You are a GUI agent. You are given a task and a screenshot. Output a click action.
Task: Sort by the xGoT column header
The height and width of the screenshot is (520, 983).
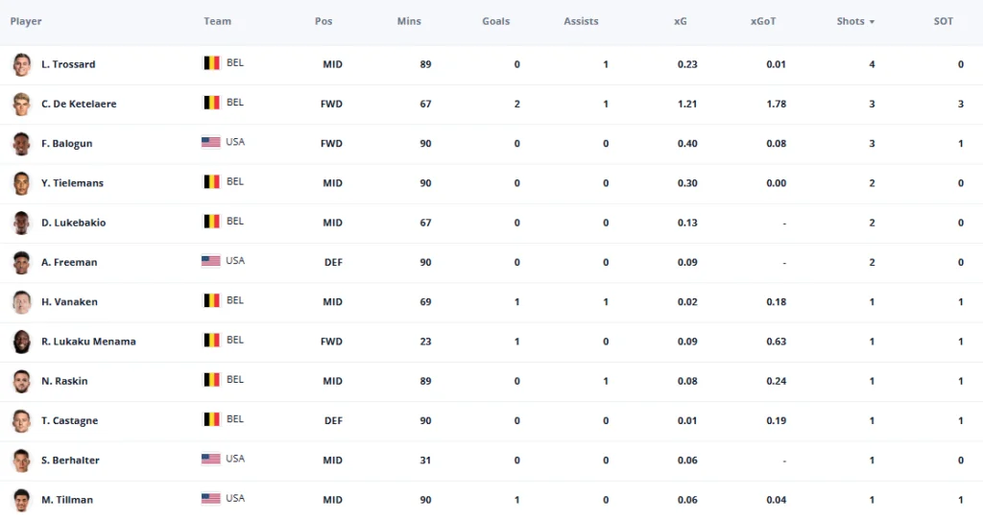(763, 21)
